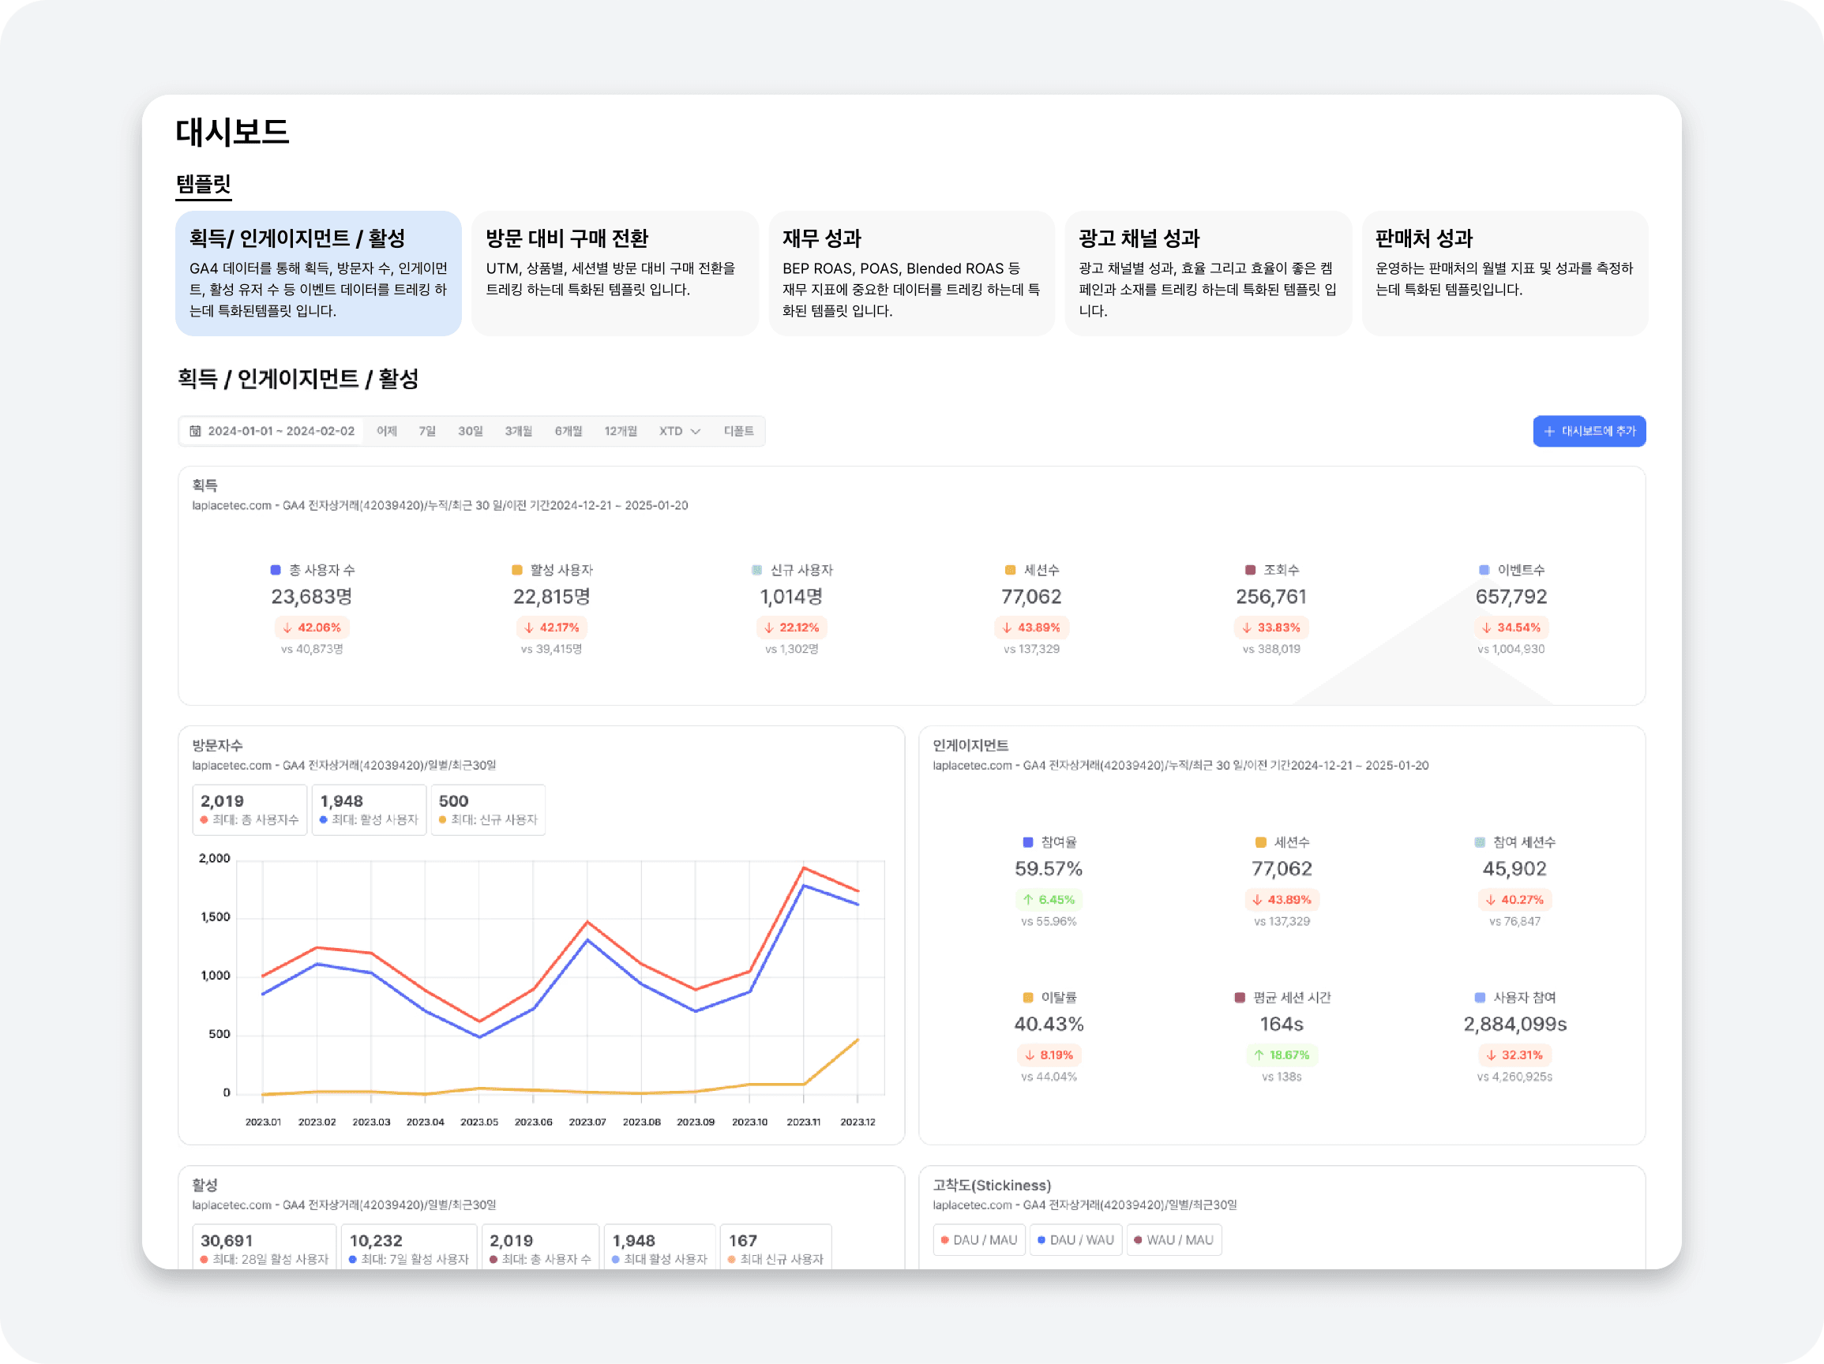Click the 2023.11 peak on line chart
1824x1364 pixels.
tap(803, 867)
